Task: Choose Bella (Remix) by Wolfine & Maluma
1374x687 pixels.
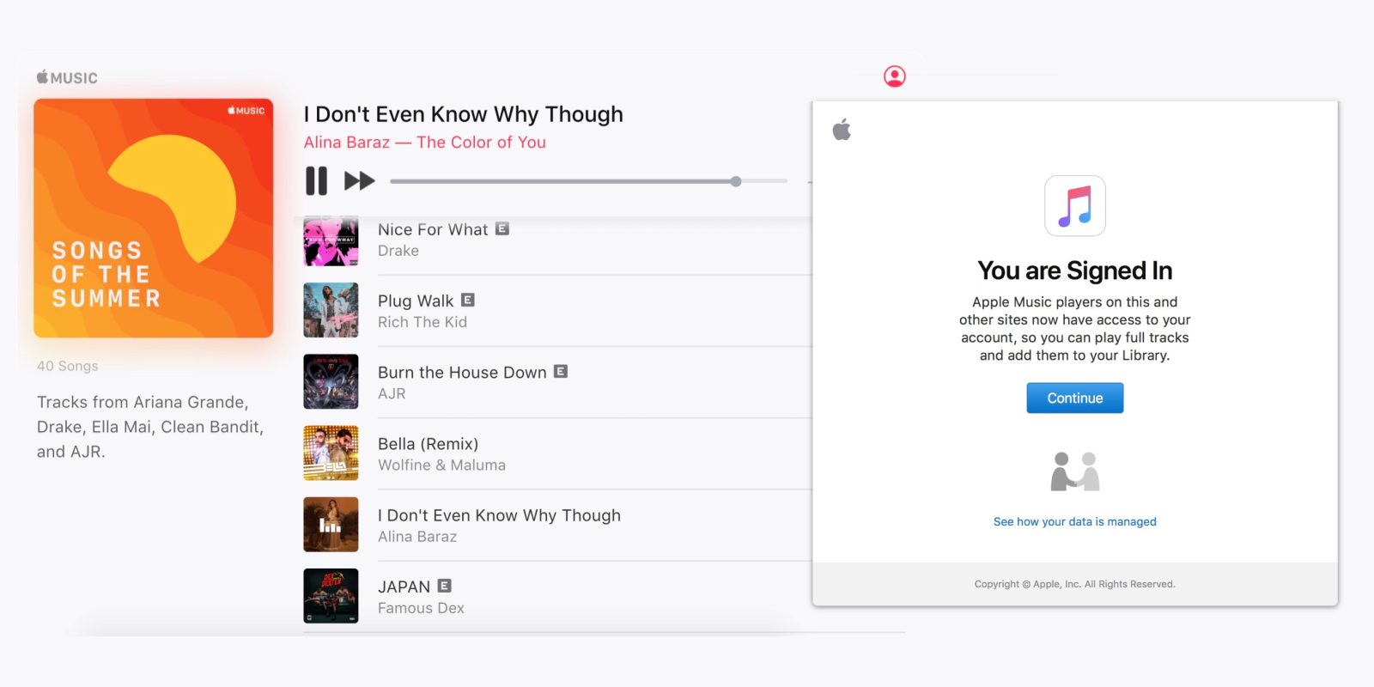Action: click(428, 444)
